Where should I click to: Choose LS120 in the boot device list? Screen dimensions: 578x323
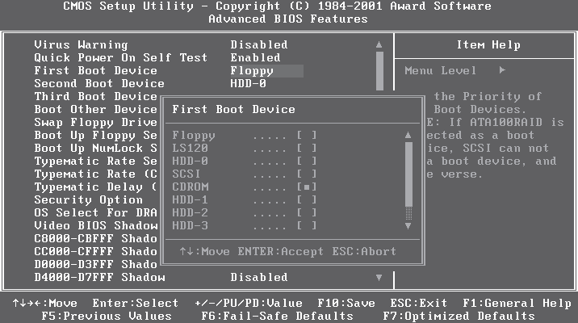tap(306, 149)
